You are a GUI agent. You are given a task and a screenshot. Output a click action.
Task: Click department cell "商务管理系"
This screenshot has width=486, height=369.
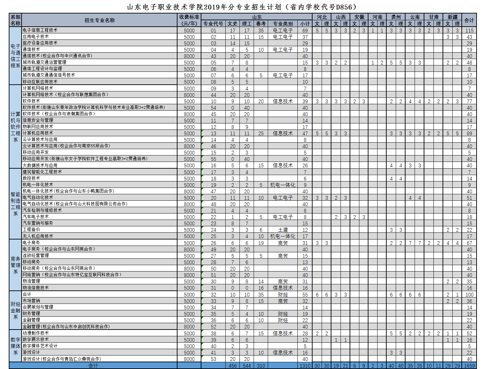(15, 265)
